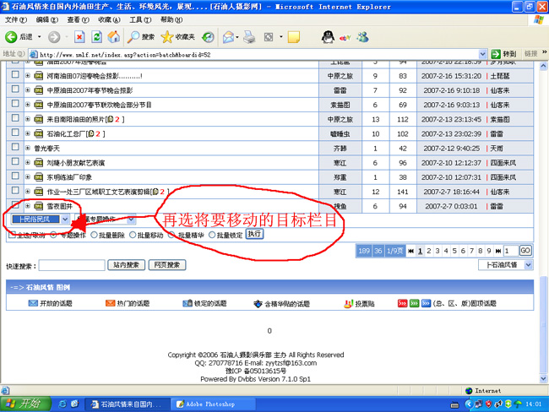Screen dimensions: 549x412
Task: Click the 快速搜索 text input field
Action: tap(72, 265)
